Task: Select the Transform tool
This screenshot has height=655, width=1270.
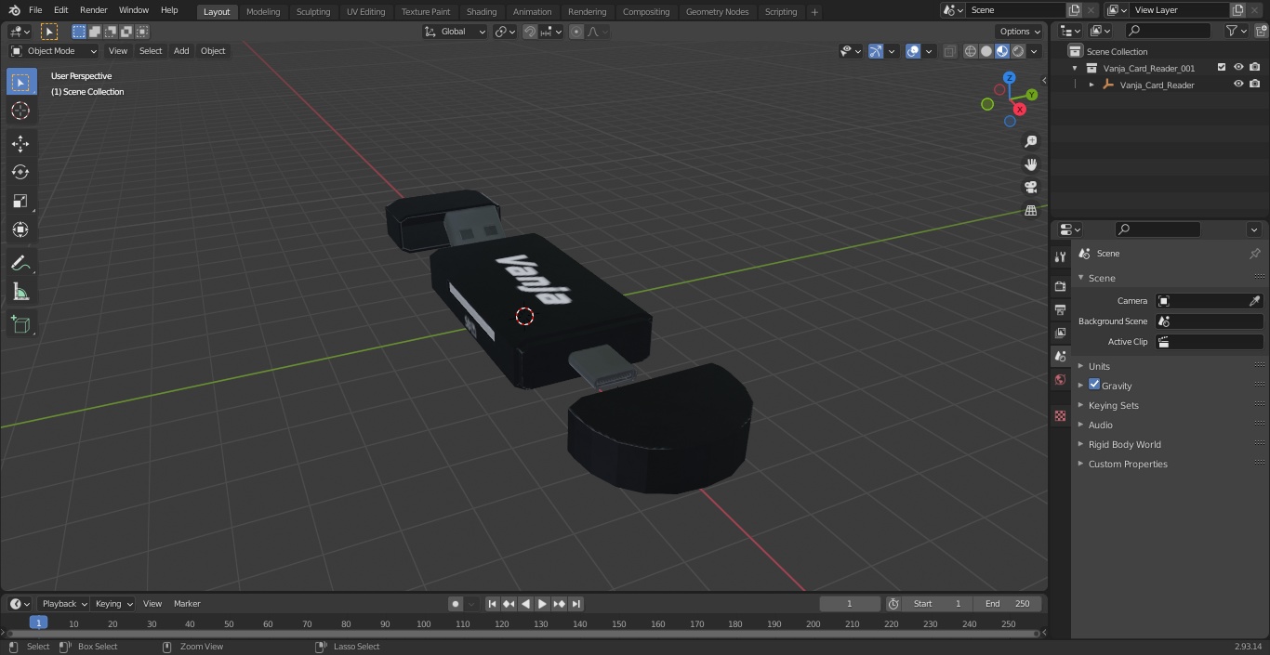Action: point(20,229)
